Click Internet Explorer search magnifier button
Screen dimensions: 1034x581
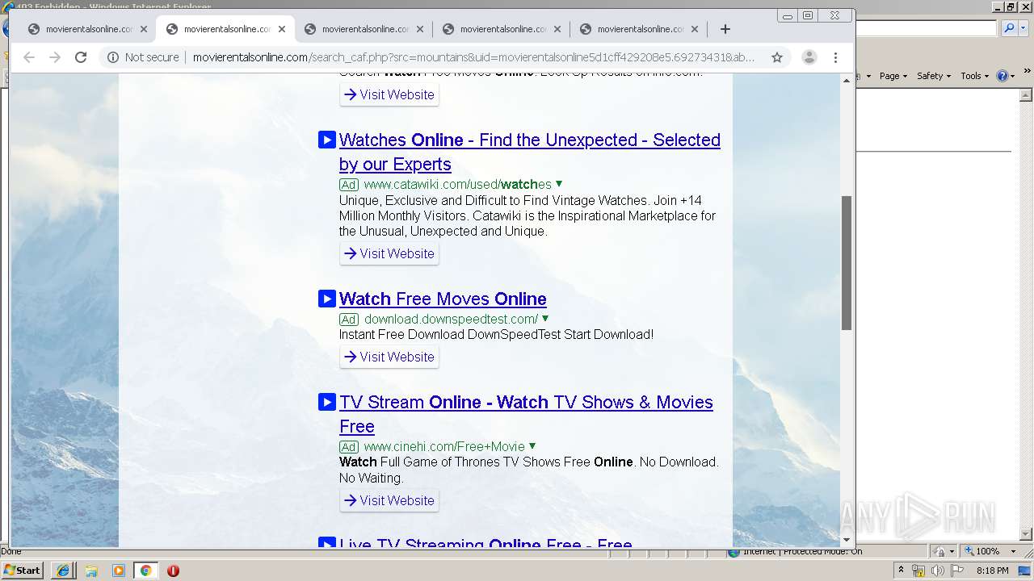[x=1009, y=28]
